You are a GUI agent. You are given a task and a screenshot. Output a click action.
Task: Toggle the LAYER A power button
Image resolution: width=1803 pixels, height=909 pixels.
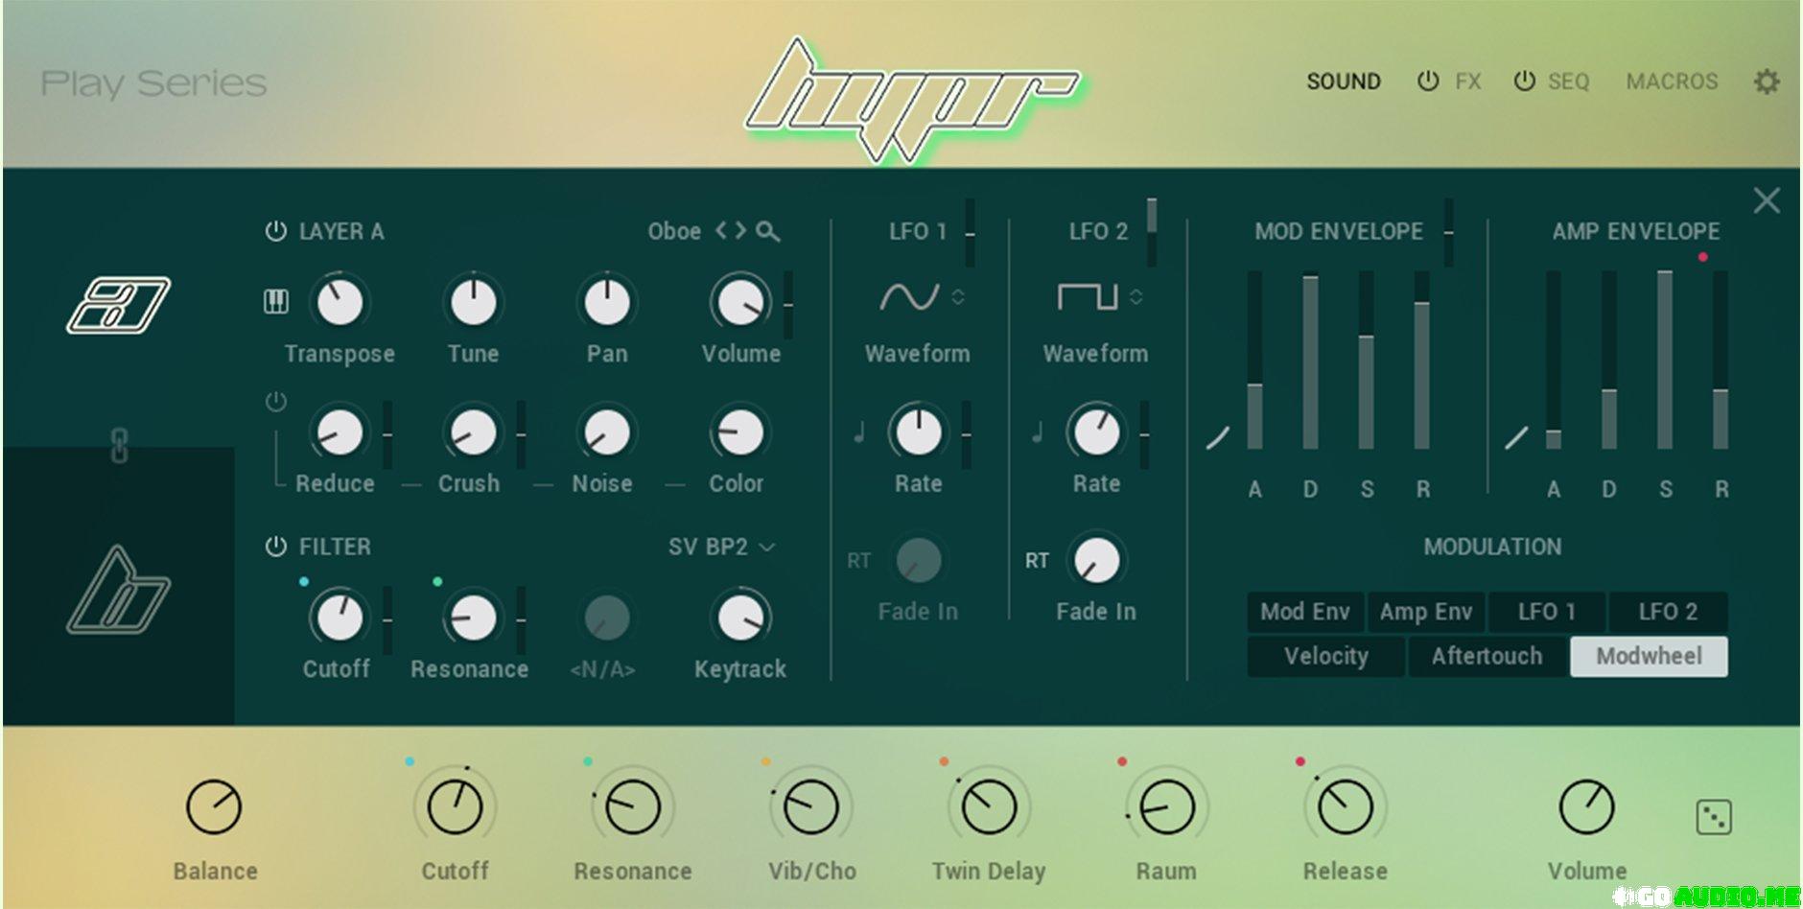point(275,231)
